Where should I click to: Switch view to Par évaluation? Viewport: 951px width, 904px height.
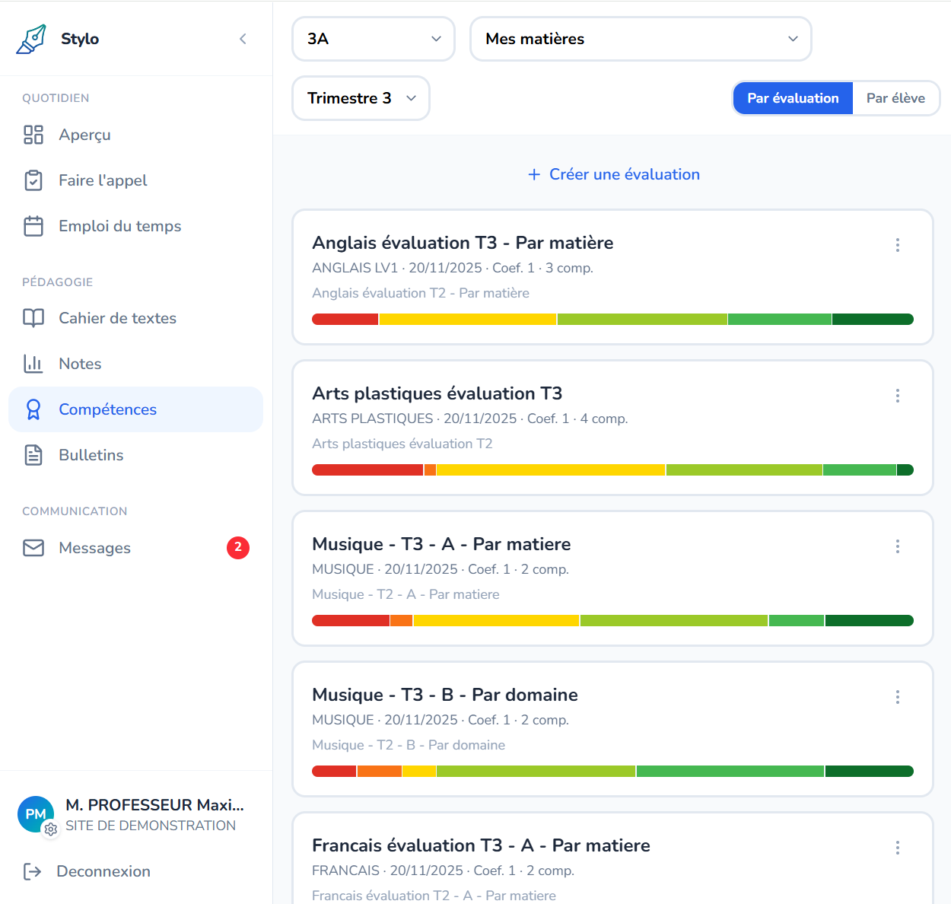point(793,99)
